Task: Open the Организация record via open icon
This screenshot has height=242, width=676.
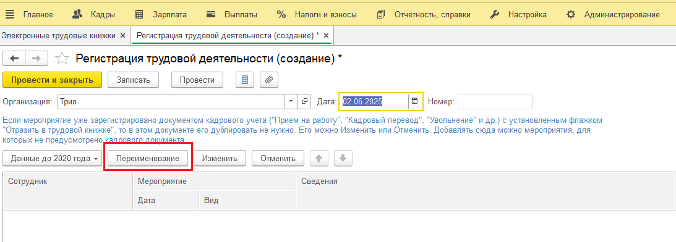Action: click(304, 102)
